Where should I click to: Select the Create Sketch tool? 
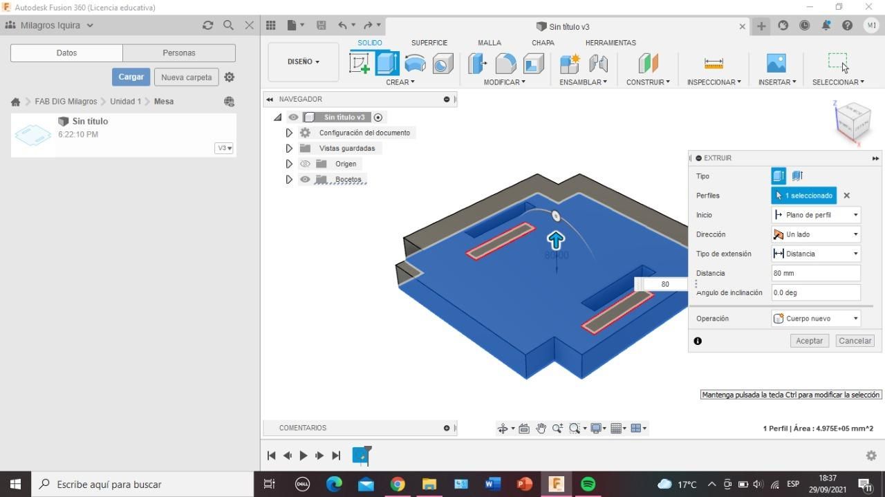tap(360, 63)
